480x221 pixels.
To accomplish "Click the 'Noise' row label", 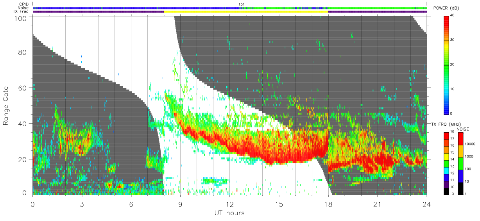I will (24, 8).
